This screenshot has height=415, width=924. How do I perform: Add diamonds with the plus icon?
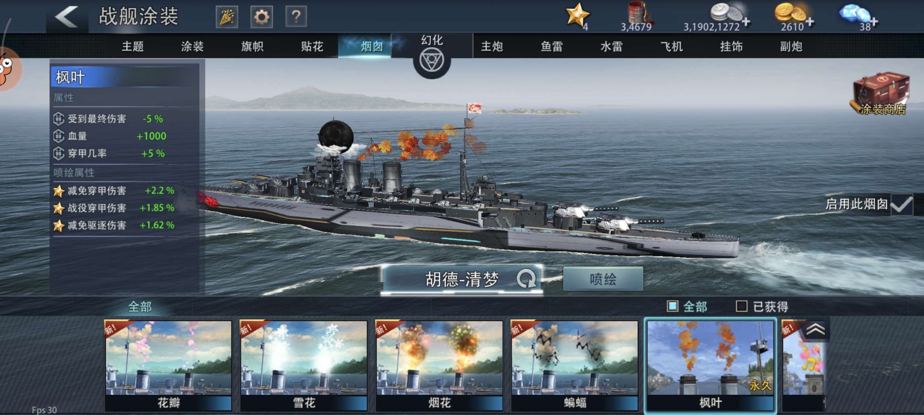tap(874, 22)
